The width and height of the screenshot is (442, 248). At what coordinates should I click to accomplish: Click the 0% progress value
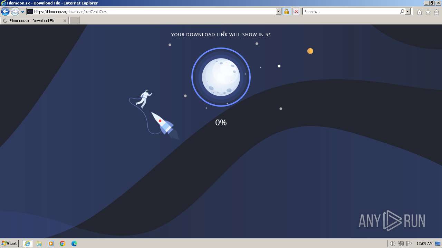221,123
